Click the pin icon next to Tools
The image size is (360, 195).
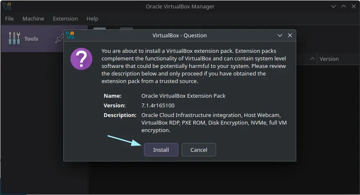[x=59, y=39]
